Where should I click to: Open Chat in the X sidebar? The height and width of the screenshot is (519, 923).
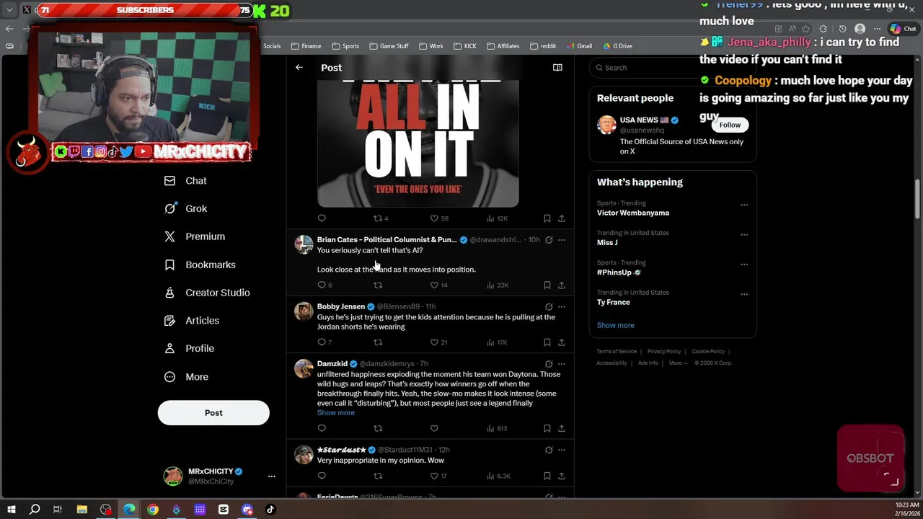[185, 181]
